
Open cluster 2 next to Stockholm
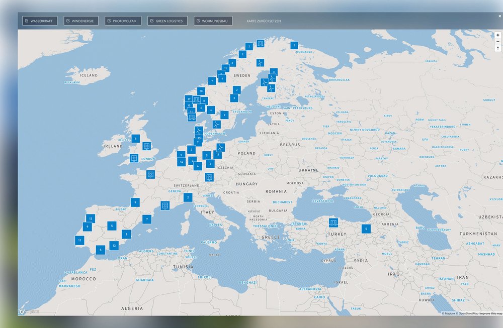(224, 115)
